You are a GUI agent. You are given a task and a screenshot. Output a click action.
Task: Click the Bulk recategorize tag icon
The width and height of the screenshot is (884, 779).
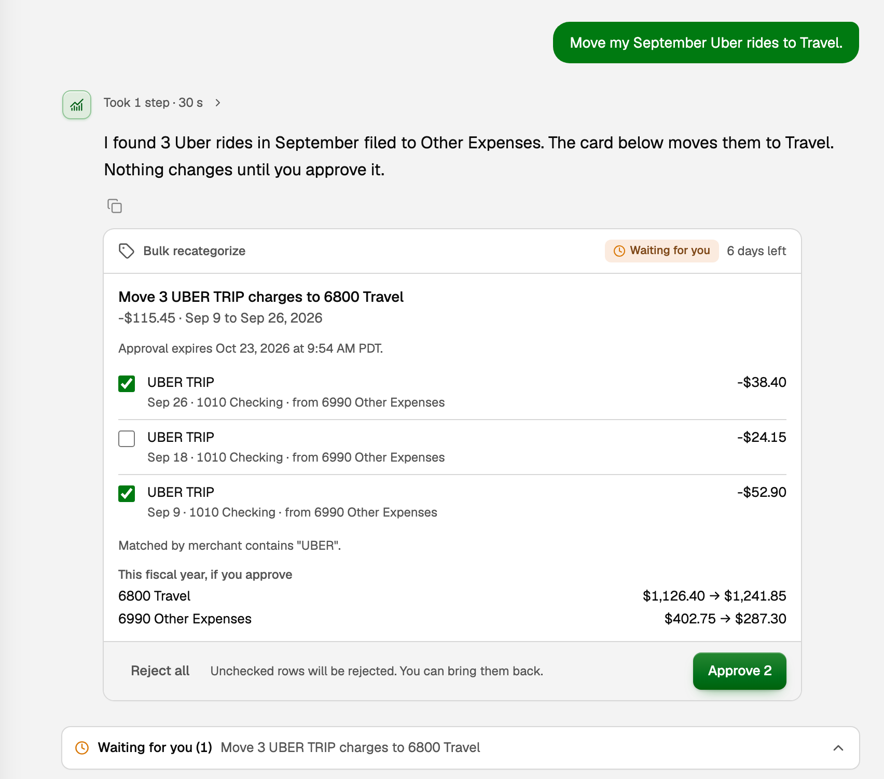(127, 251)
